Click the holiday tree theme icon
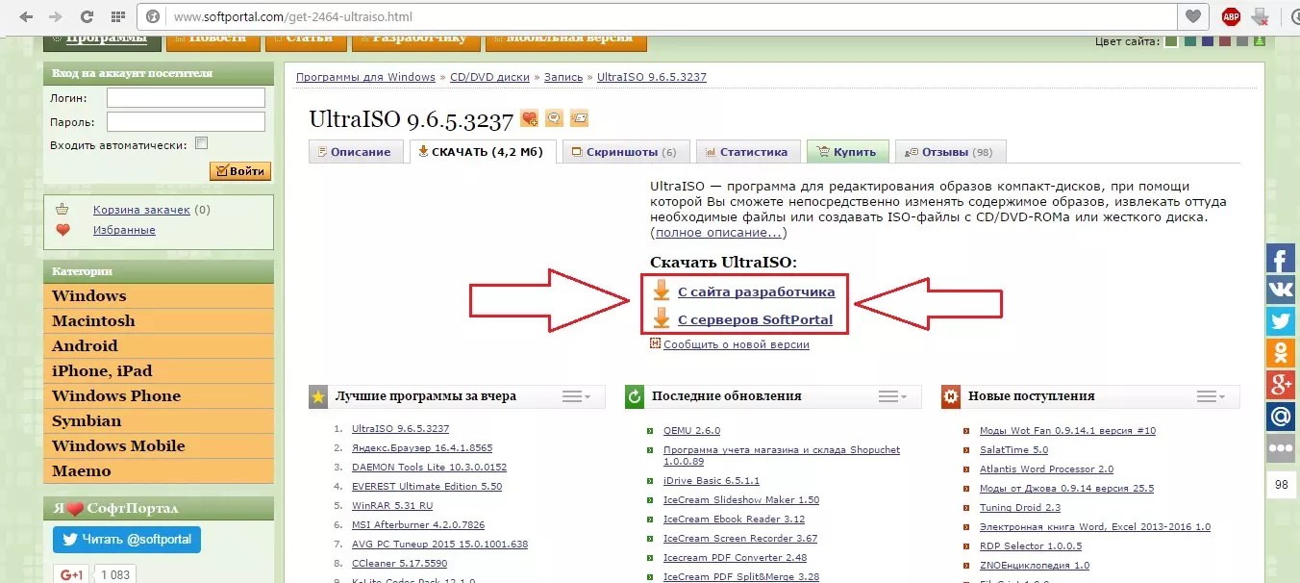 click(1260, 40)
